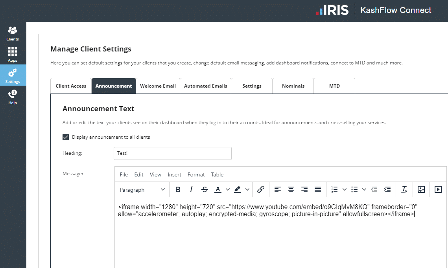Go to Clients in the sidebar
This screenshot has width=448, height=268.
click(x=13, y=33)
